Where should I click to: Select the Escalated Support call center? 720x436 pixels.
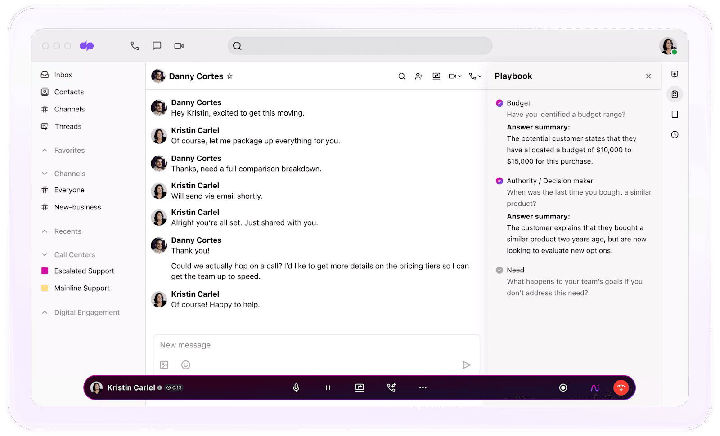[84, 271]
